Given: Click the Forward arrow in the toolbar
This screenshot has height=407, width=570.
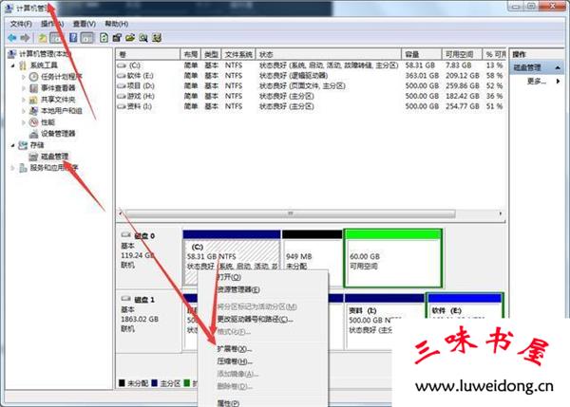Looking at the screenshot, I should [x=27, y=37].
